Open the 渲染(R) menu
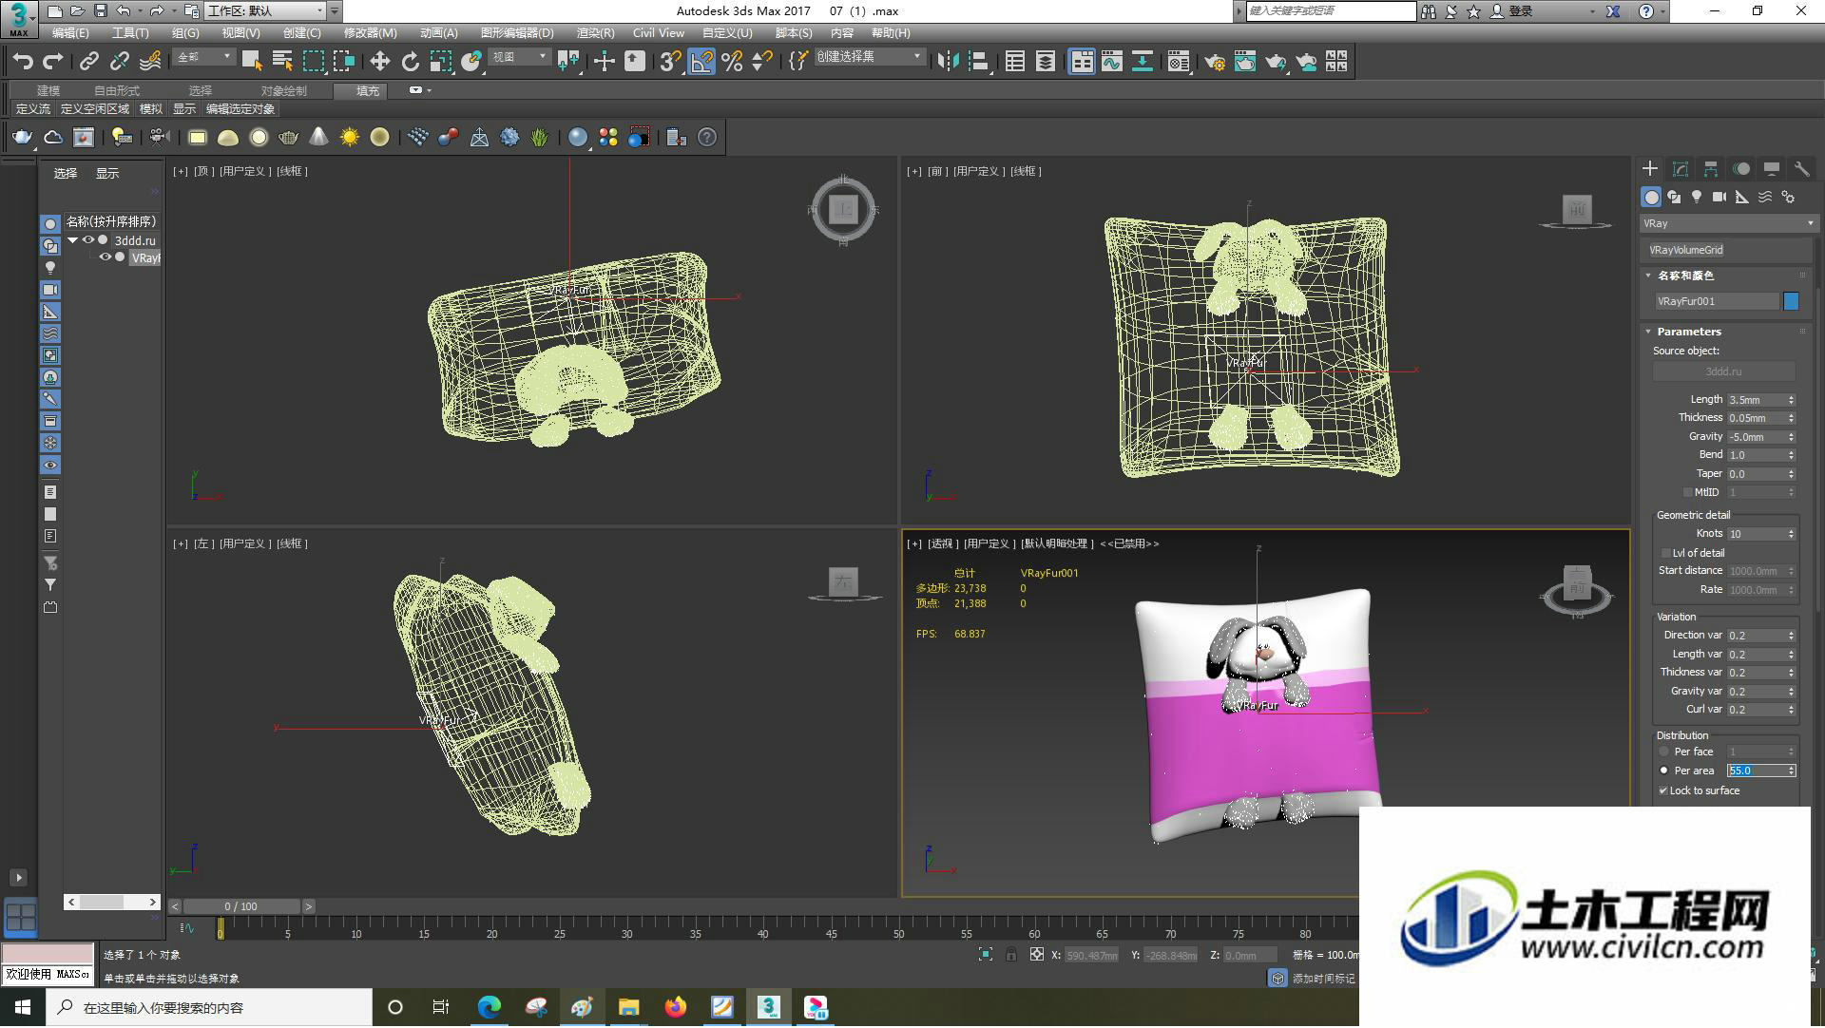Screen dimensions: 1825x1028 [595, 32]
